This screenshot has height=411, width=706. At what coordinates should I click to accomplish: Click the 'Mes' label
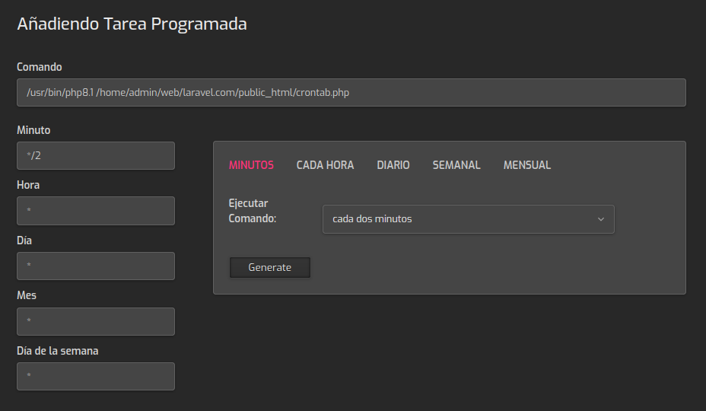27,295
